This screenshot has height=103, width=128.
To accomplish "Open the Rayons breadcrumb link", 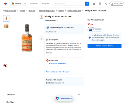I will click(22, 11).
